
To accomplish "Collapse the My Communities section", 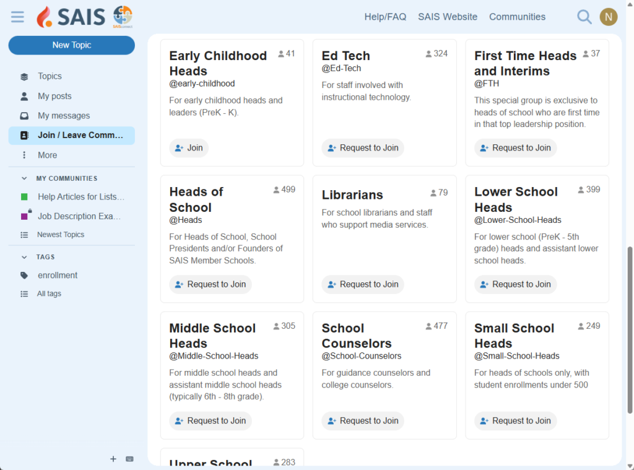I will [25, 178].
